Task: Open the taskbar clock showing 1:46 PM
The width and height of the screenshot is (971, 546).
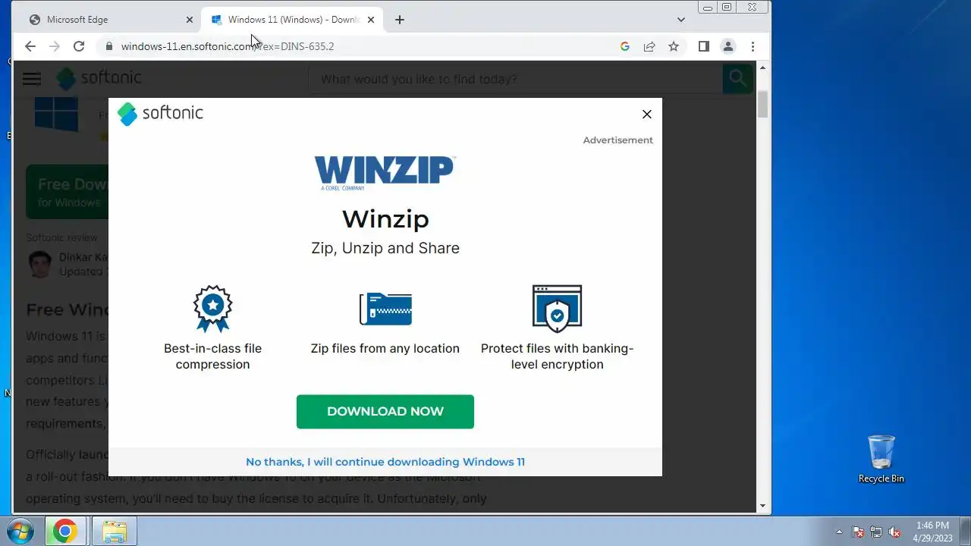Action: [x=932, y=531]
